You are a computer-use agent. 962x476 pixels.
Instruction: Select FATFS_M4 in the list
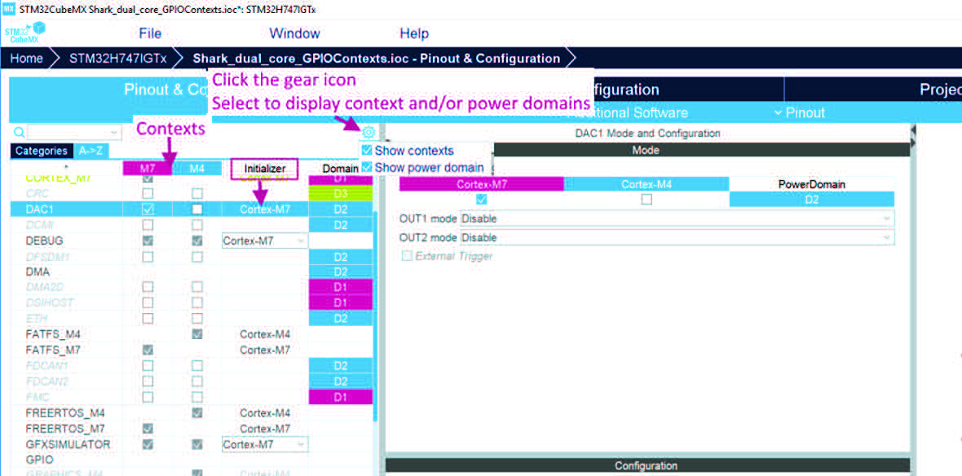pyautogui.click(x=53, y=334)
